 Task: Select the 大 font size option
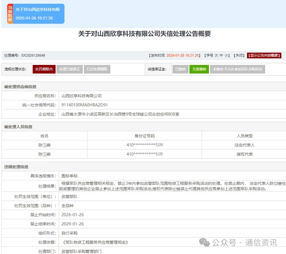[x=216, y=55]
